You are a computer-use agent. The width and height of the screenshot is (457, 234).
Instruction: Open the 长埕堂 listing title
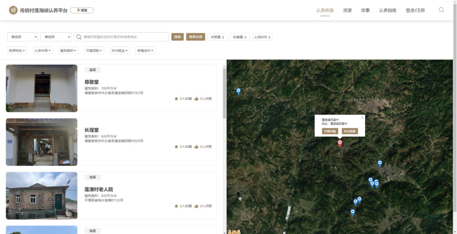click(x=91, y=130)
